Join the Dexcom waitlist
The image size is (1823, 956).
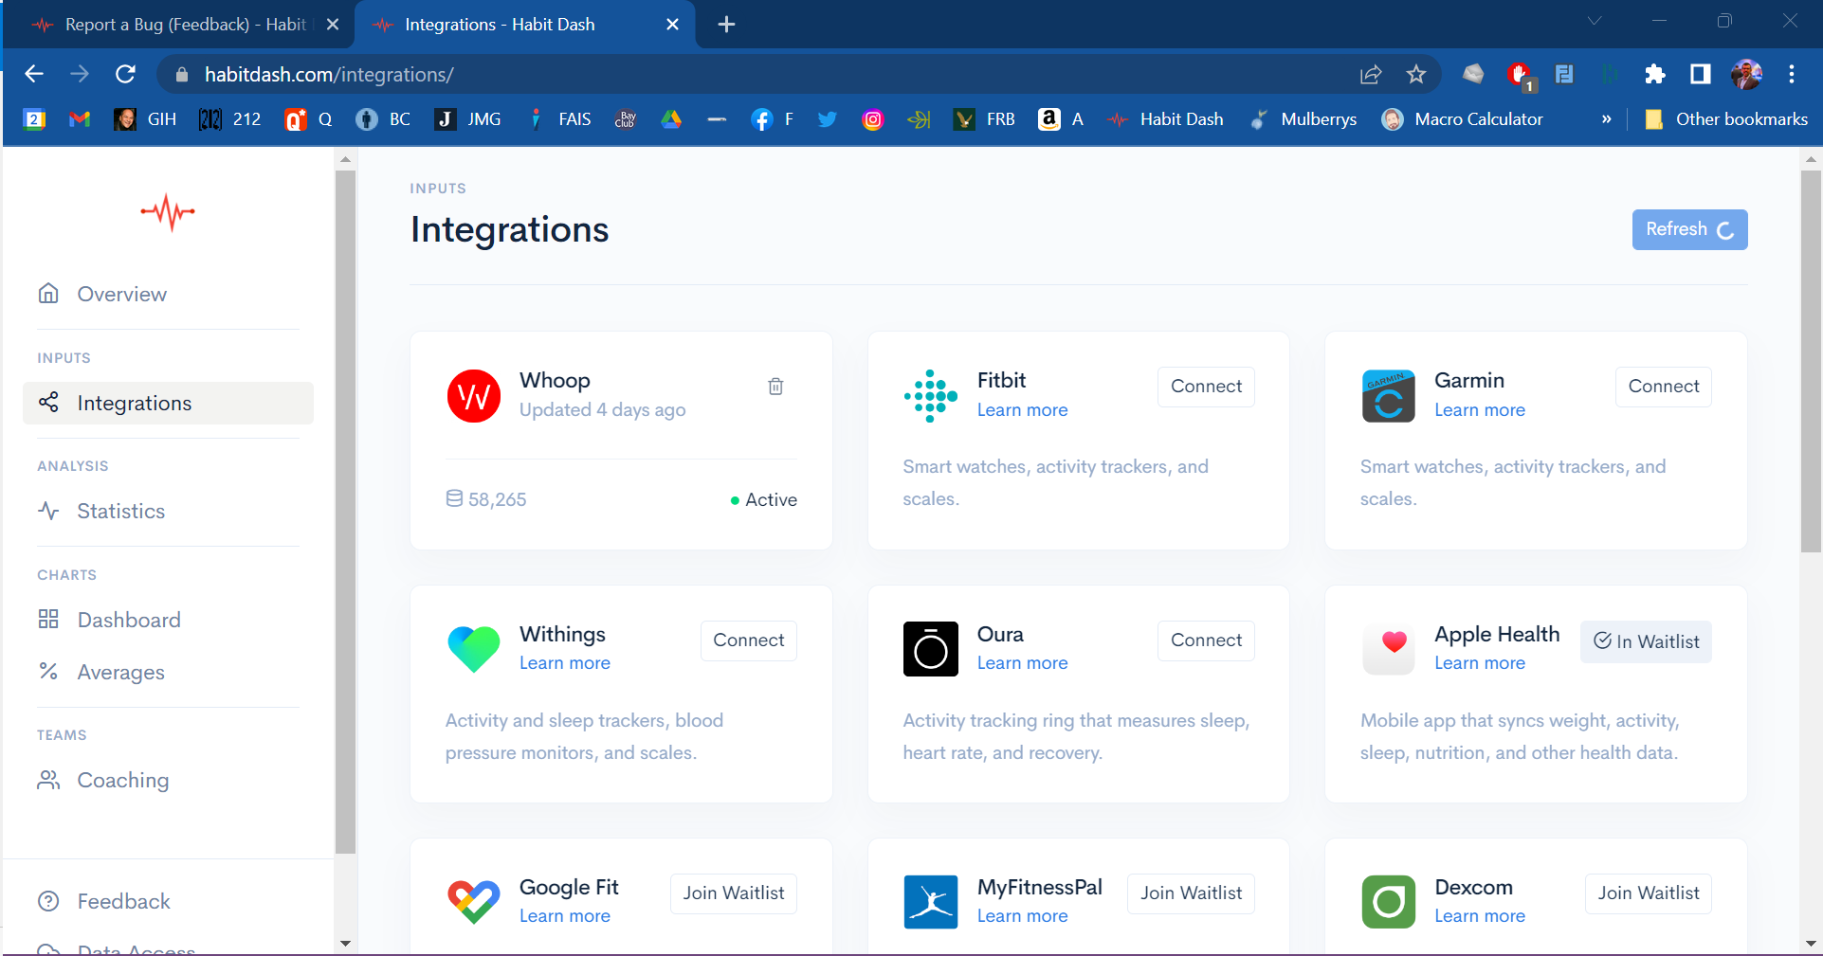point(1648,893)
